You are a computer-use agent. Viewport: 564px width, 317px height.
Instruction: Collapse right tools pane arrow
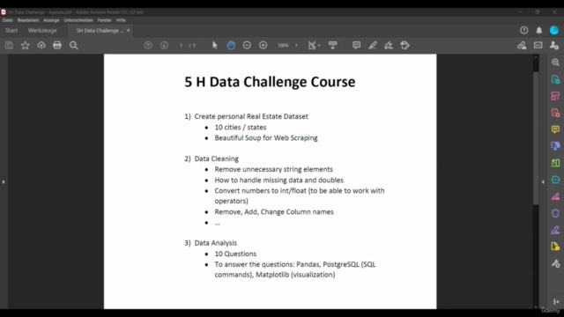[x=543, y=182]
